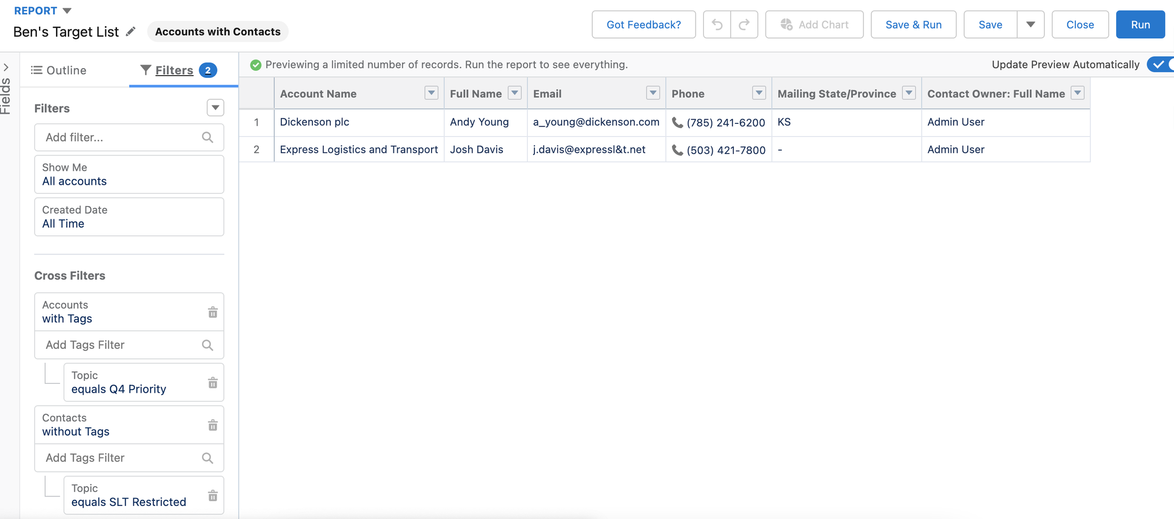This screenshot has height=519, width=1174.
Task: Click Express Logistics and Transport cell
Action: (x=359, y=150)
